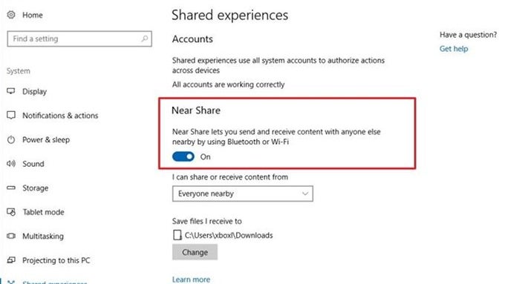The width and height of the screenshot is (505, 284).
Task: Click 'Save files I receive to' label
Action: [206, 221]
